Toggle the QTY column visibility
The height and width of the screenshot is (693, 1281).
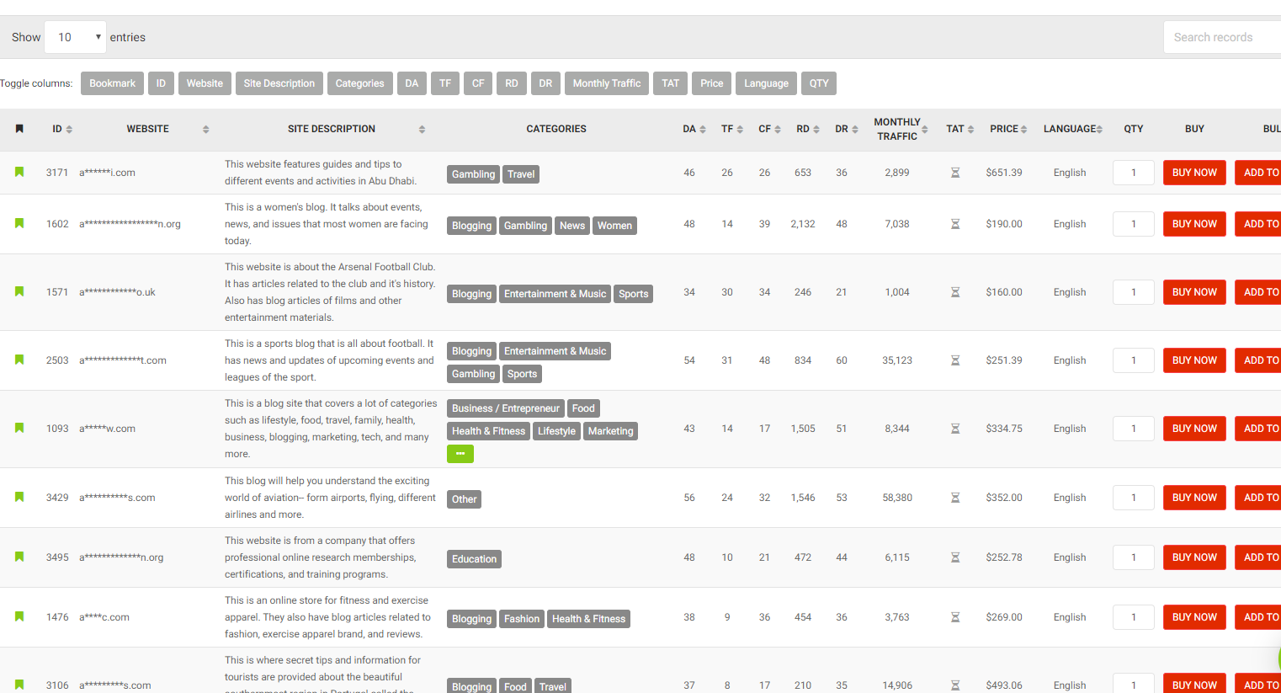[x=819, y=83]
